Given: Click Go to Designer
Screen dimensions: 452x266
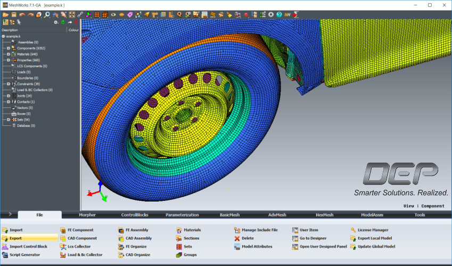Looking at the screenshot, I should [309, 238].
